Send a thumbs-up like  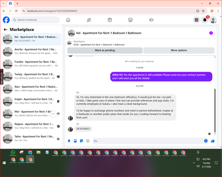coord(213,141)
